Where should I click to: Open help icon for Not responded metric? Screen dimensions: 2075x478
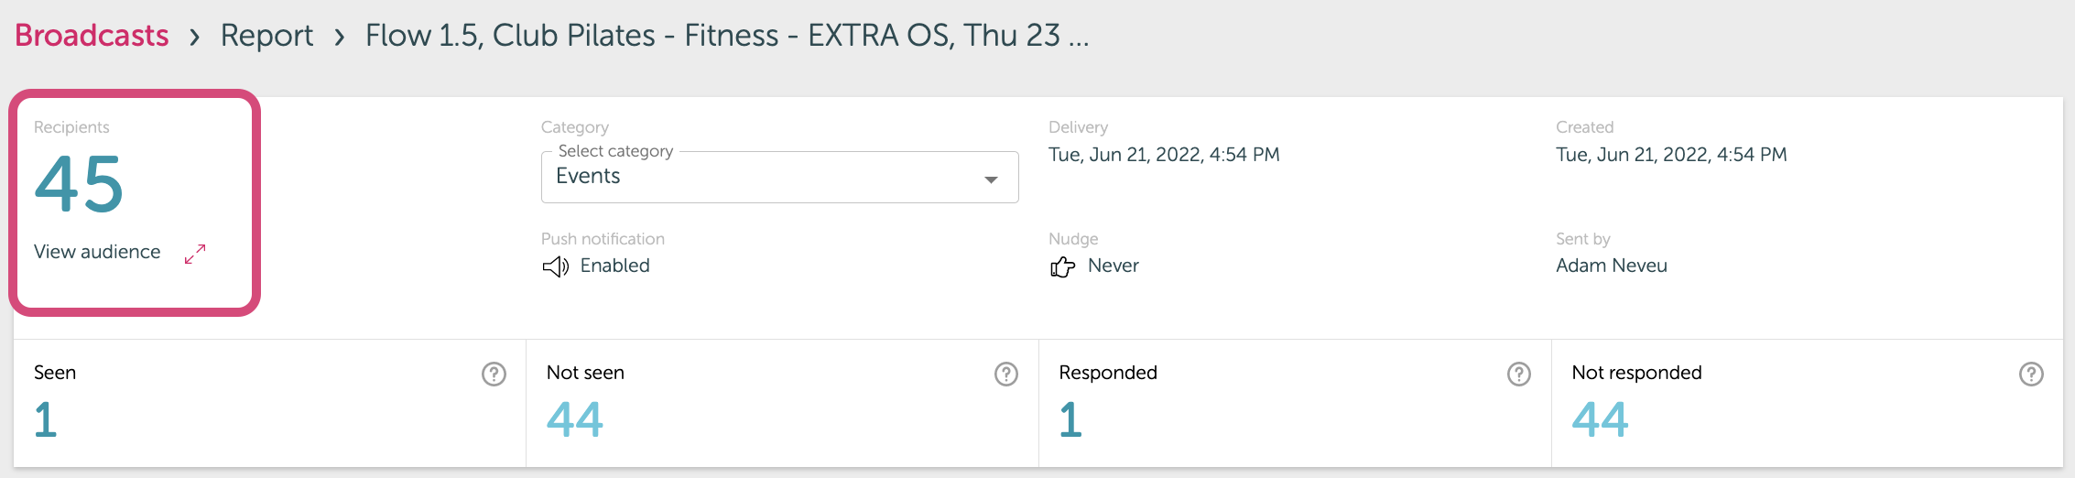(x=2031, y=374)
